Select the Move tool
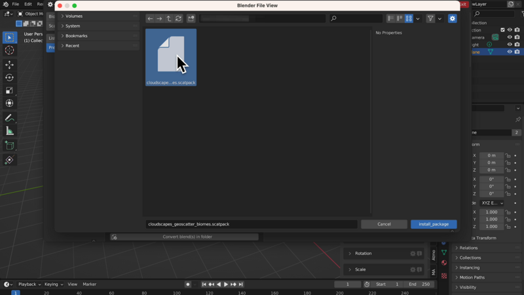524x295 pixels. click(9, 65)
